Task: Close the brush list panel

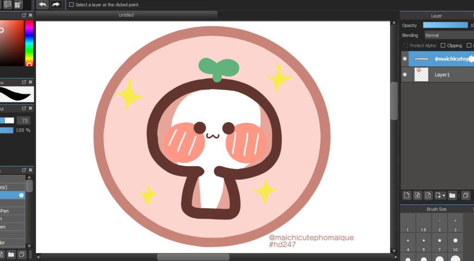Action: point(30,170)
